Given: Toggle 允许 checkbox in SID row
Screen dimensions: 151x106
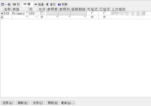Looking at the screenshot, I should pos(42,13).
